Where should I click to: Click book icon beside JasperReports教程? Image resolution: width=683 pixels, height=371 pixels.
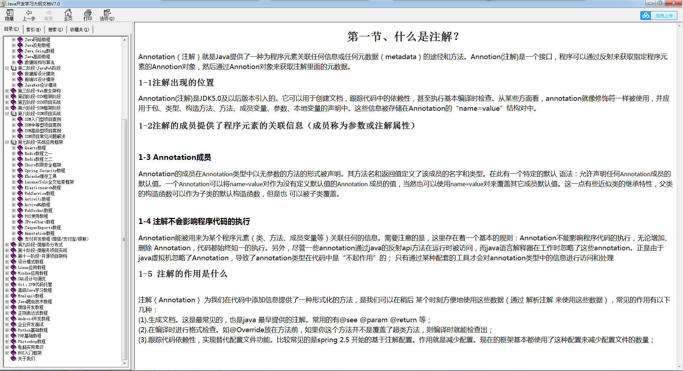pos(20,228)
